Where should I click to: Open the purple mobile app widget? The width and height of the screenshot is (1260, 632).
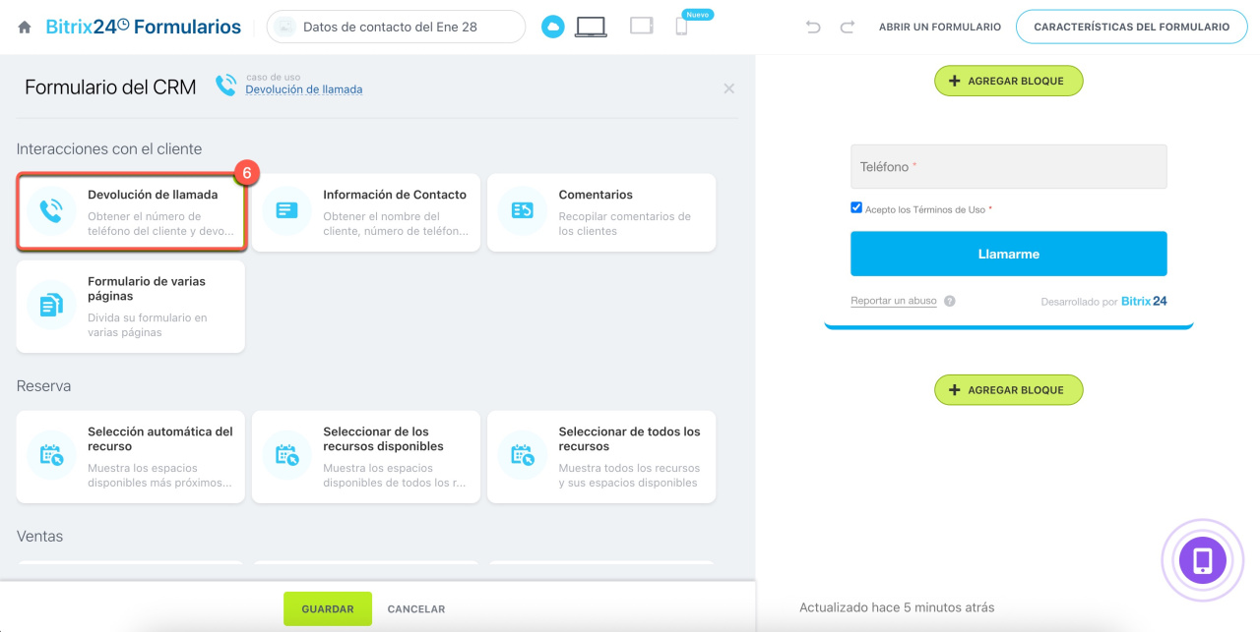click(1202, 561)
